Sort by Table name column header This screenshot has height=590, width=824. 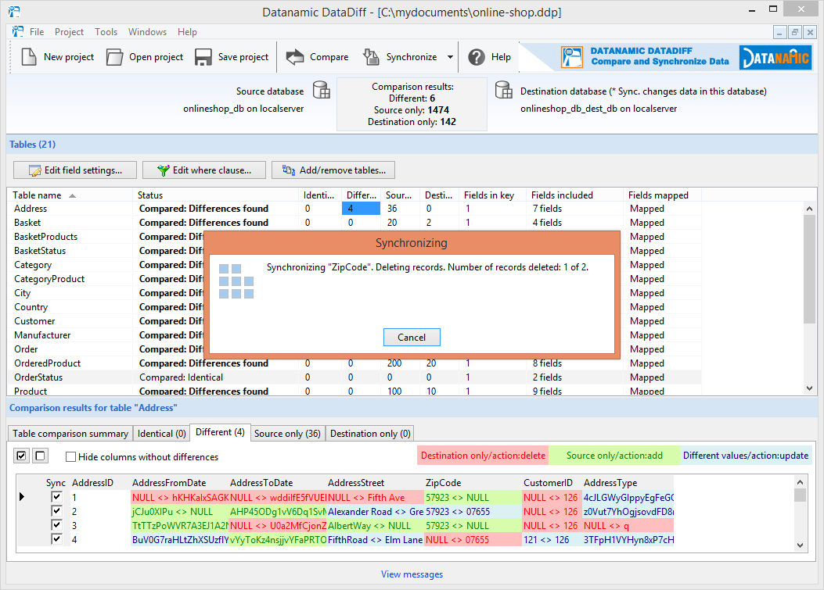(70, 195)
